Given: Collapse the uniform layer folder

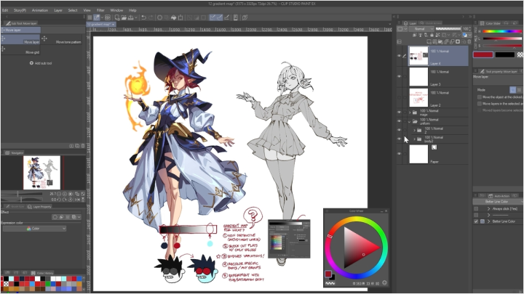Looking at the screenshot, I should click(410, 121).
